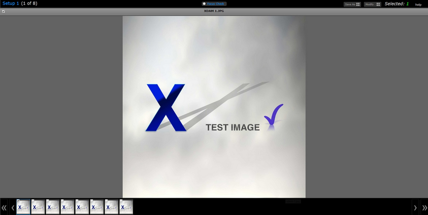Jump to first filmstrip page with double-left arrow
Screen dimensions: 428x215
coord(4,207)
